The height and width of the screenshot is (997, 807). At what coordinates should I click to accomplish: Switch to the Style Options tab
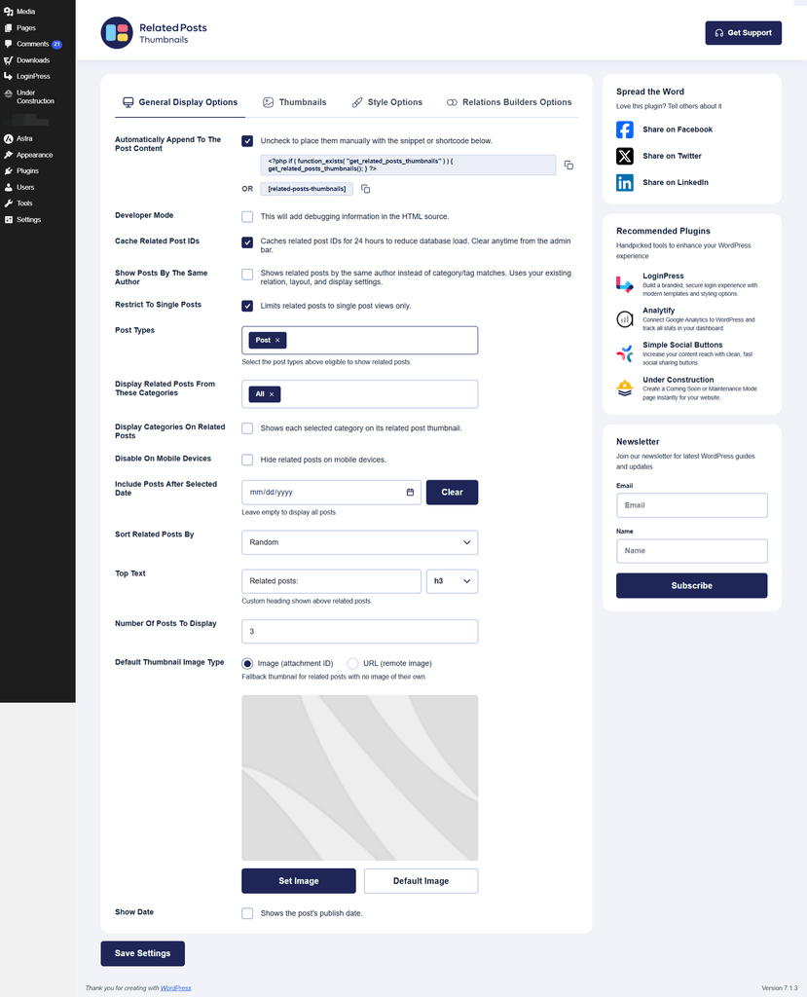coord(387,102)
